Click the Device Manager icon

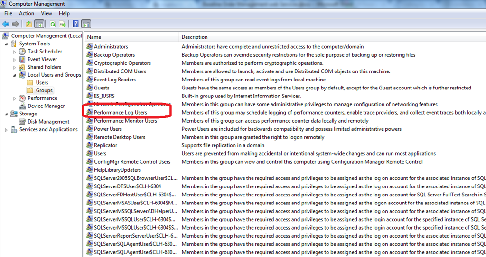pyautogui.click(x=22, y=106)
